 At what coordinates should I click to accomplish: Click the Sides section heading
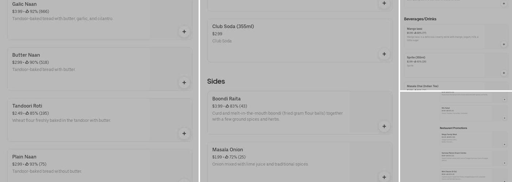click(216, 82)
